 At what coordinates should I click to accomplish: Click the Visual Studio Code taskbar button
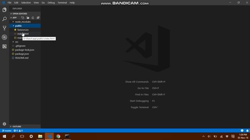[x=49, y=136]
